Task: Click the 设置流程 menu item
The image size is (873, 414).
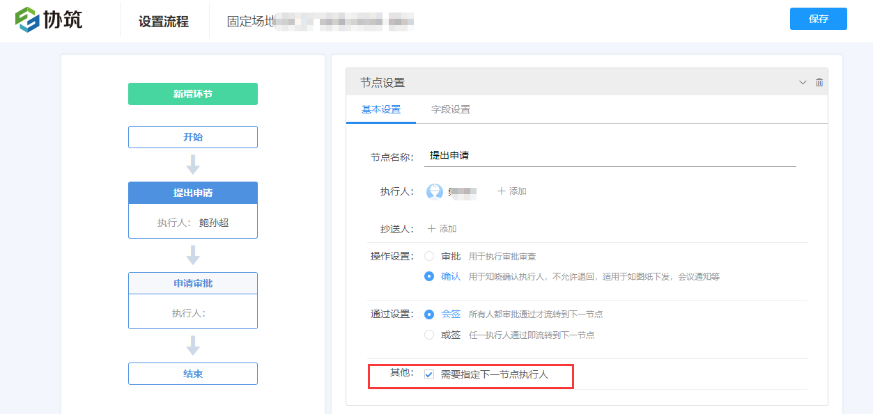Action: tap(164, 19)
